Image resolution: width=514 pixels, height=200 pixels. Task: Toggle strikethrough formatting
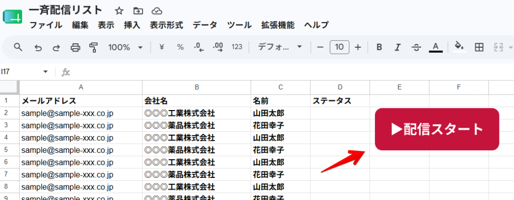point(416,48)
